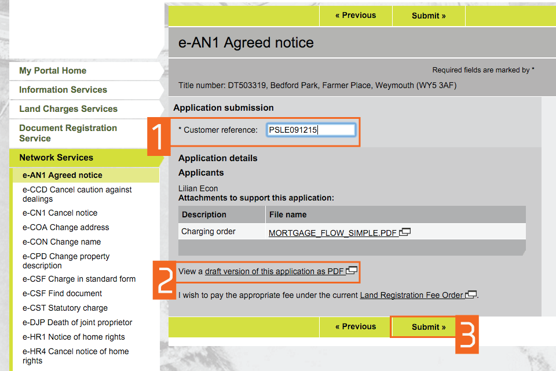556x371 pixels.
Task: Expand Document Registration Service section
Action: (x=68, y=133)
